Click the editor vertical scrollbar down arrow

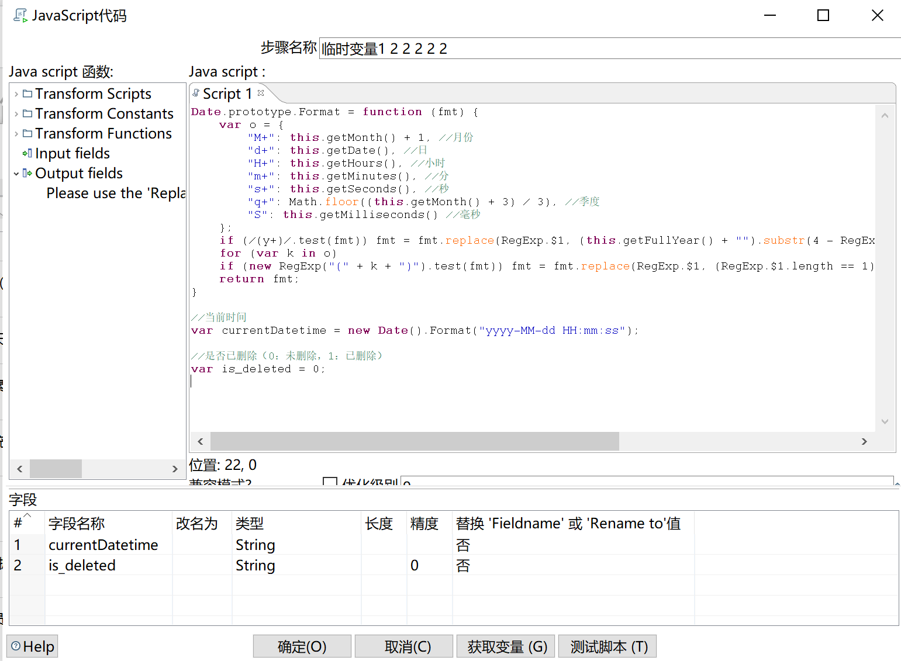click(885, 421)
